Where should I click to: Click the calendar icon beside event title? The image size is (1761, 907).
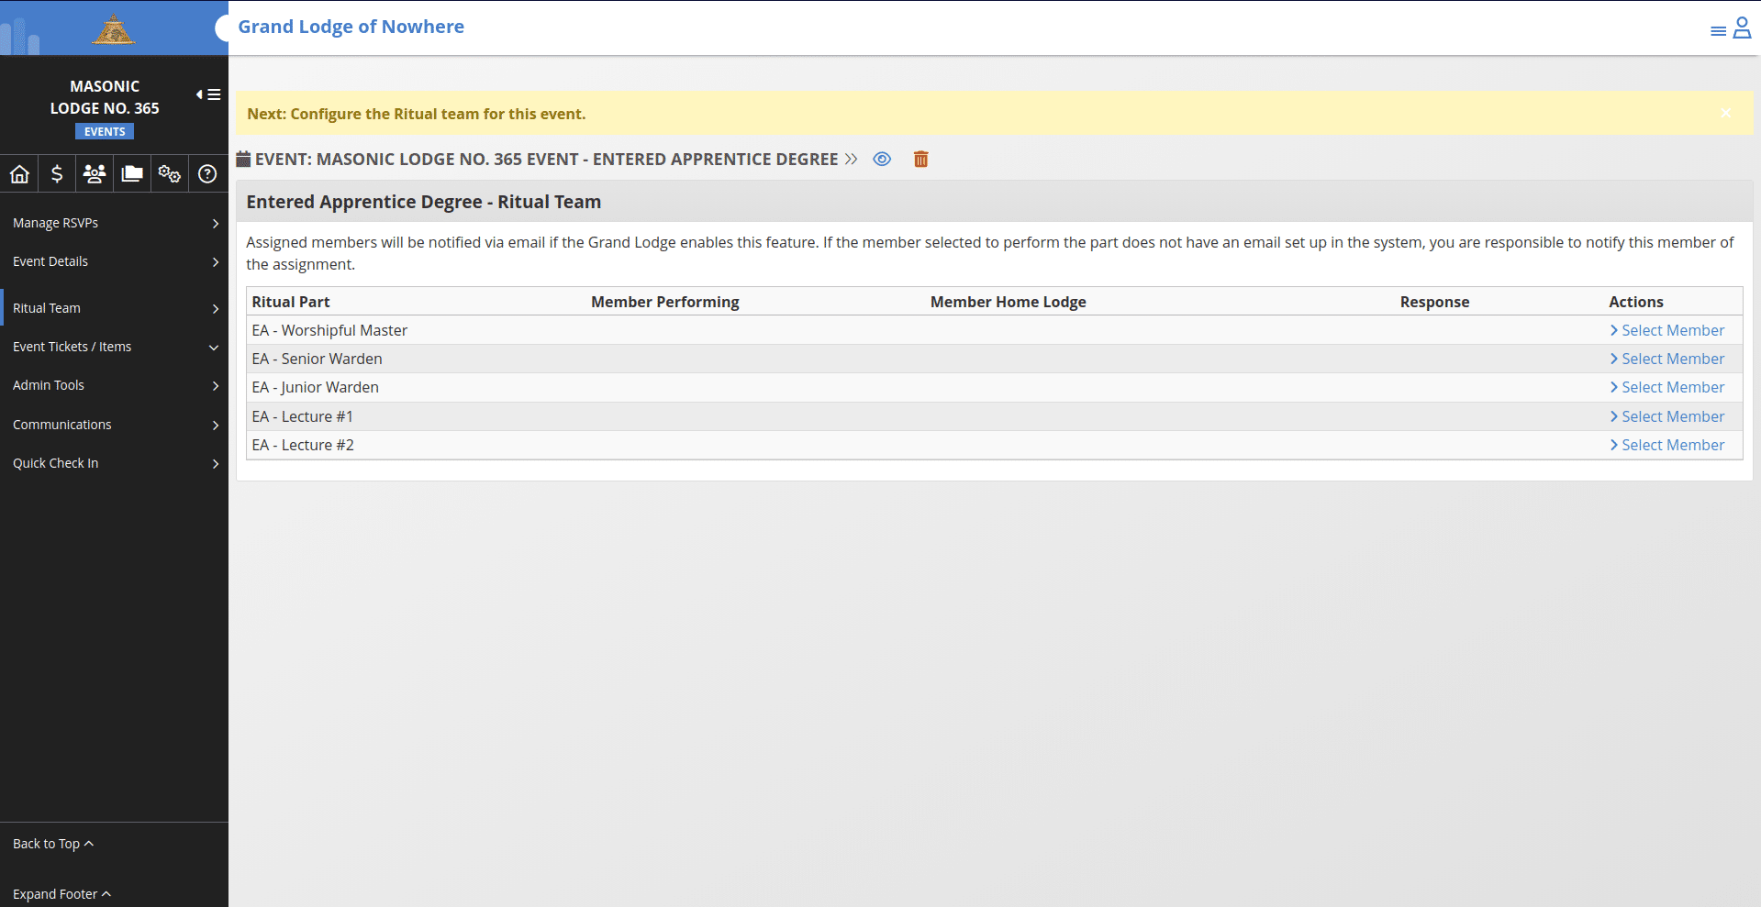pos(243,159)
